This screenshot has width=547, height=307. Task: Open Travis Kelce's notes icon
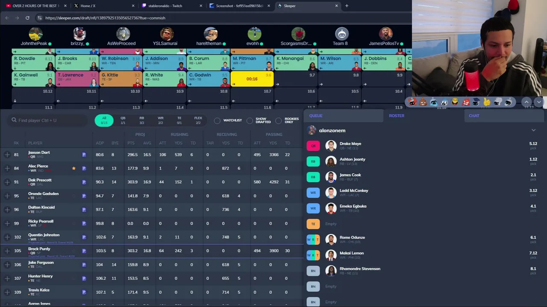(x=84, y=292)
